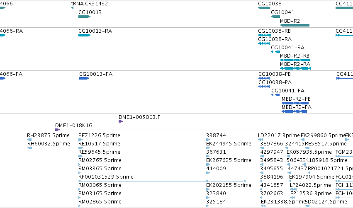Screen dimensions: 353x208
Task: Select the DME1-005003.F feature label
Action: (x=139, y=117)
